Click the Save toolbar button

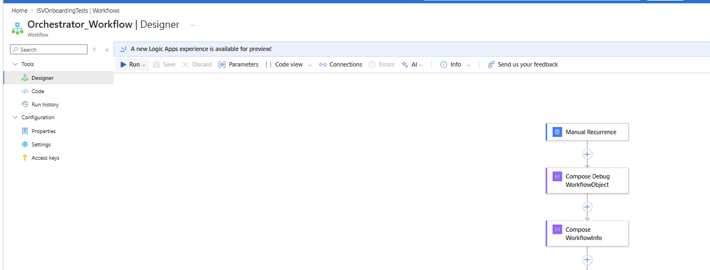point(165,65)
